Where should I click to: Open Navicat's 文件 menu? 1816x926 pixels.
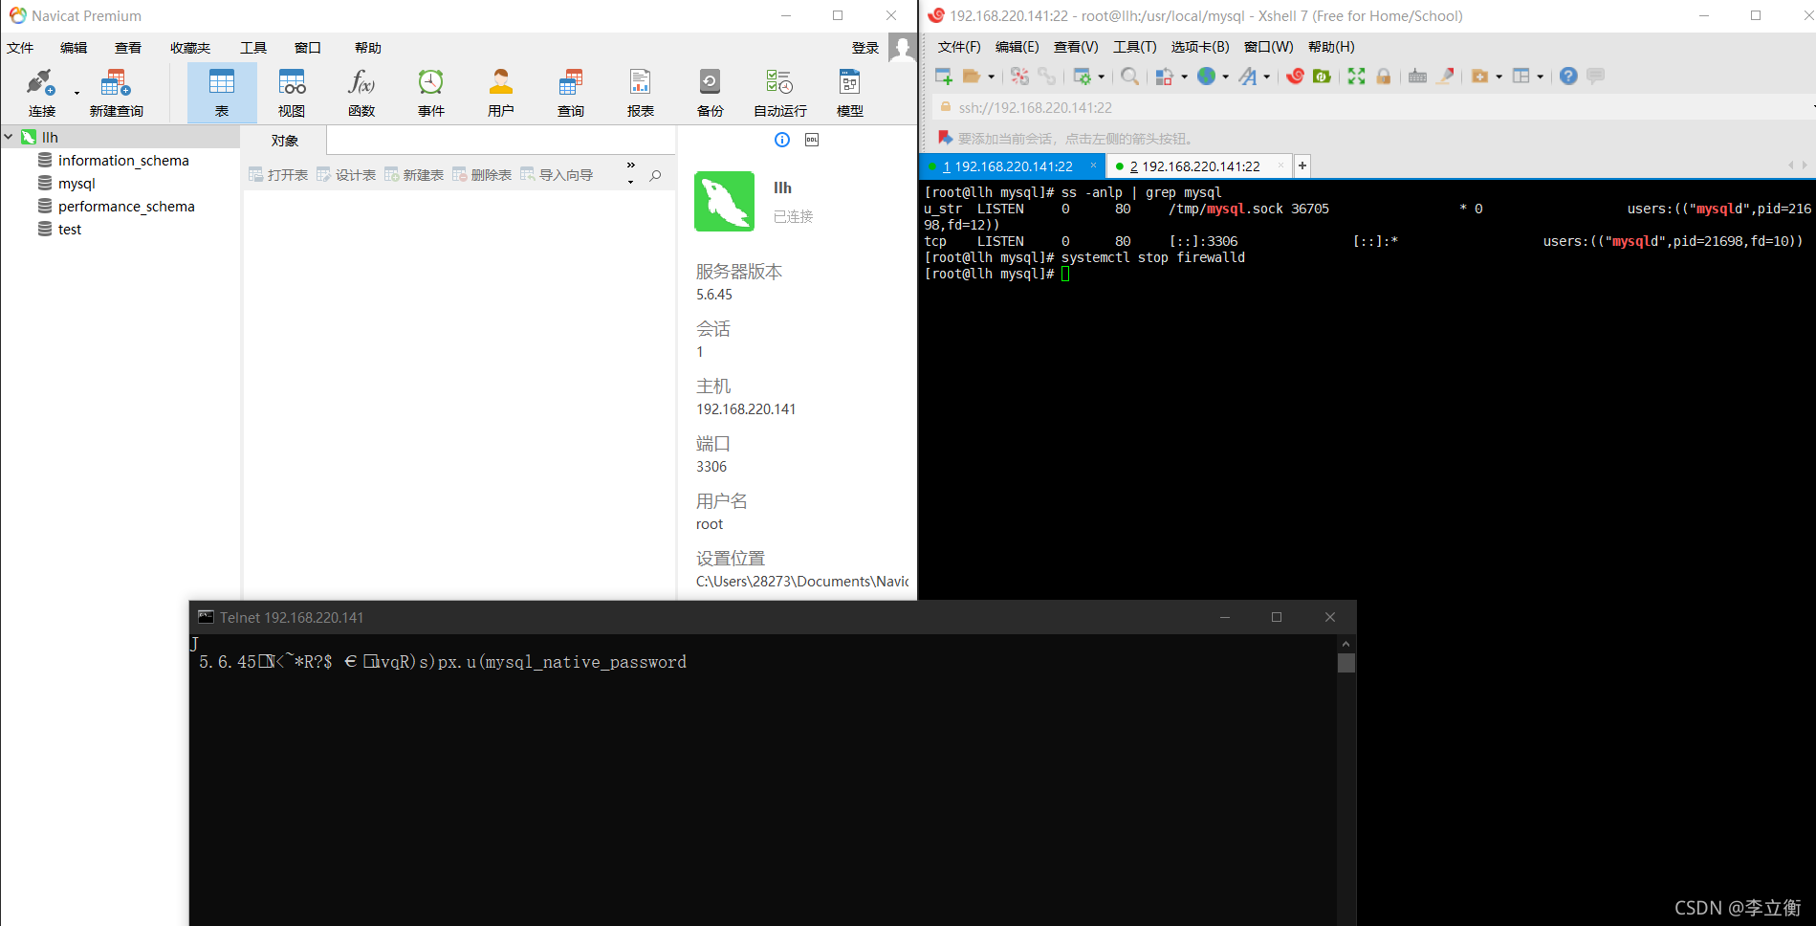[20, 48]
